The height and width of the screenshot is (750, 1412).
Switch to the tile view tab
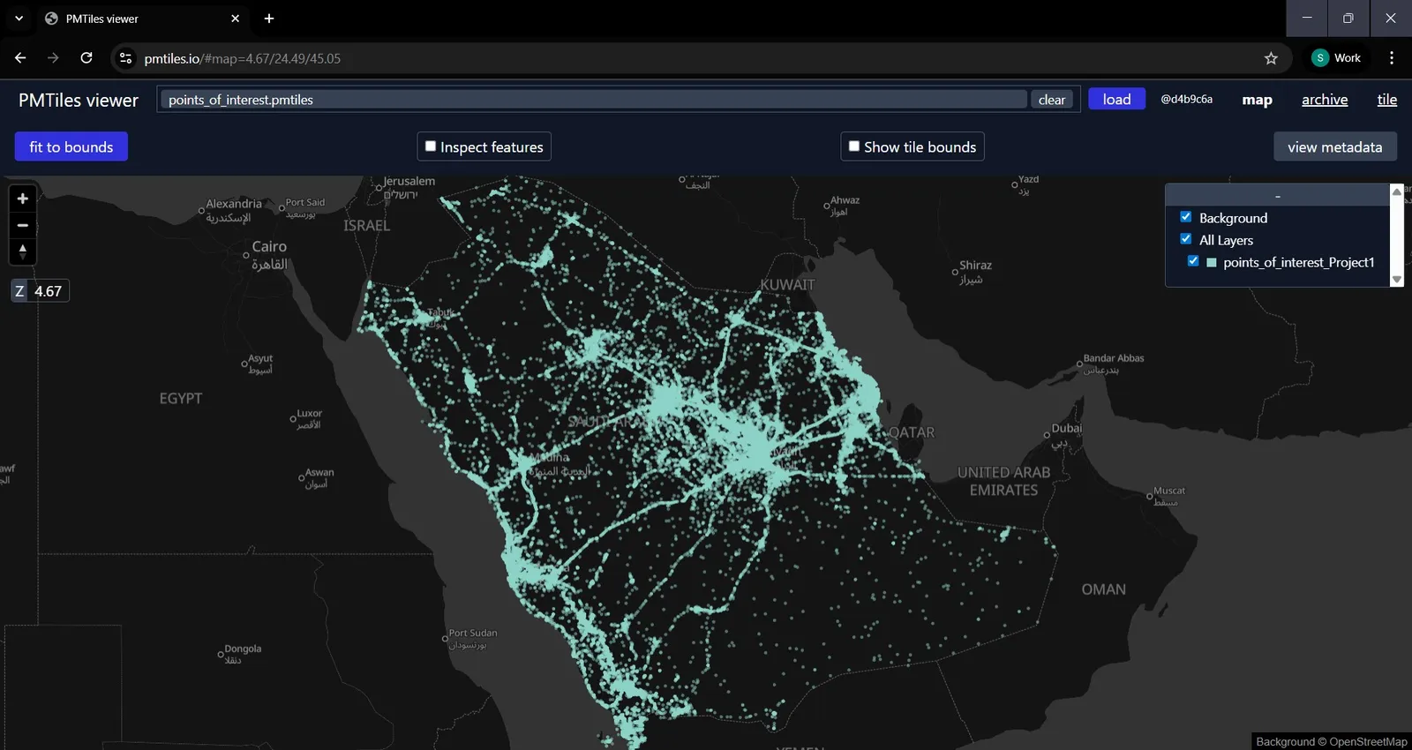[1387, 100]
